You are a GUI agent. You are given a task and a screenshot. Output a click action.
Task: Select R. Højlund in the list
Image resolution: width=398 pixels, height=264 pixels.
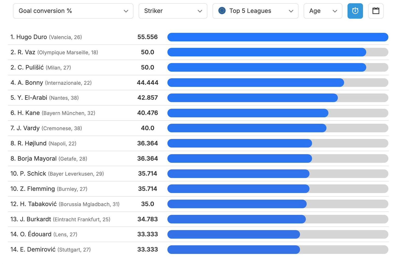tap(32, 143)
